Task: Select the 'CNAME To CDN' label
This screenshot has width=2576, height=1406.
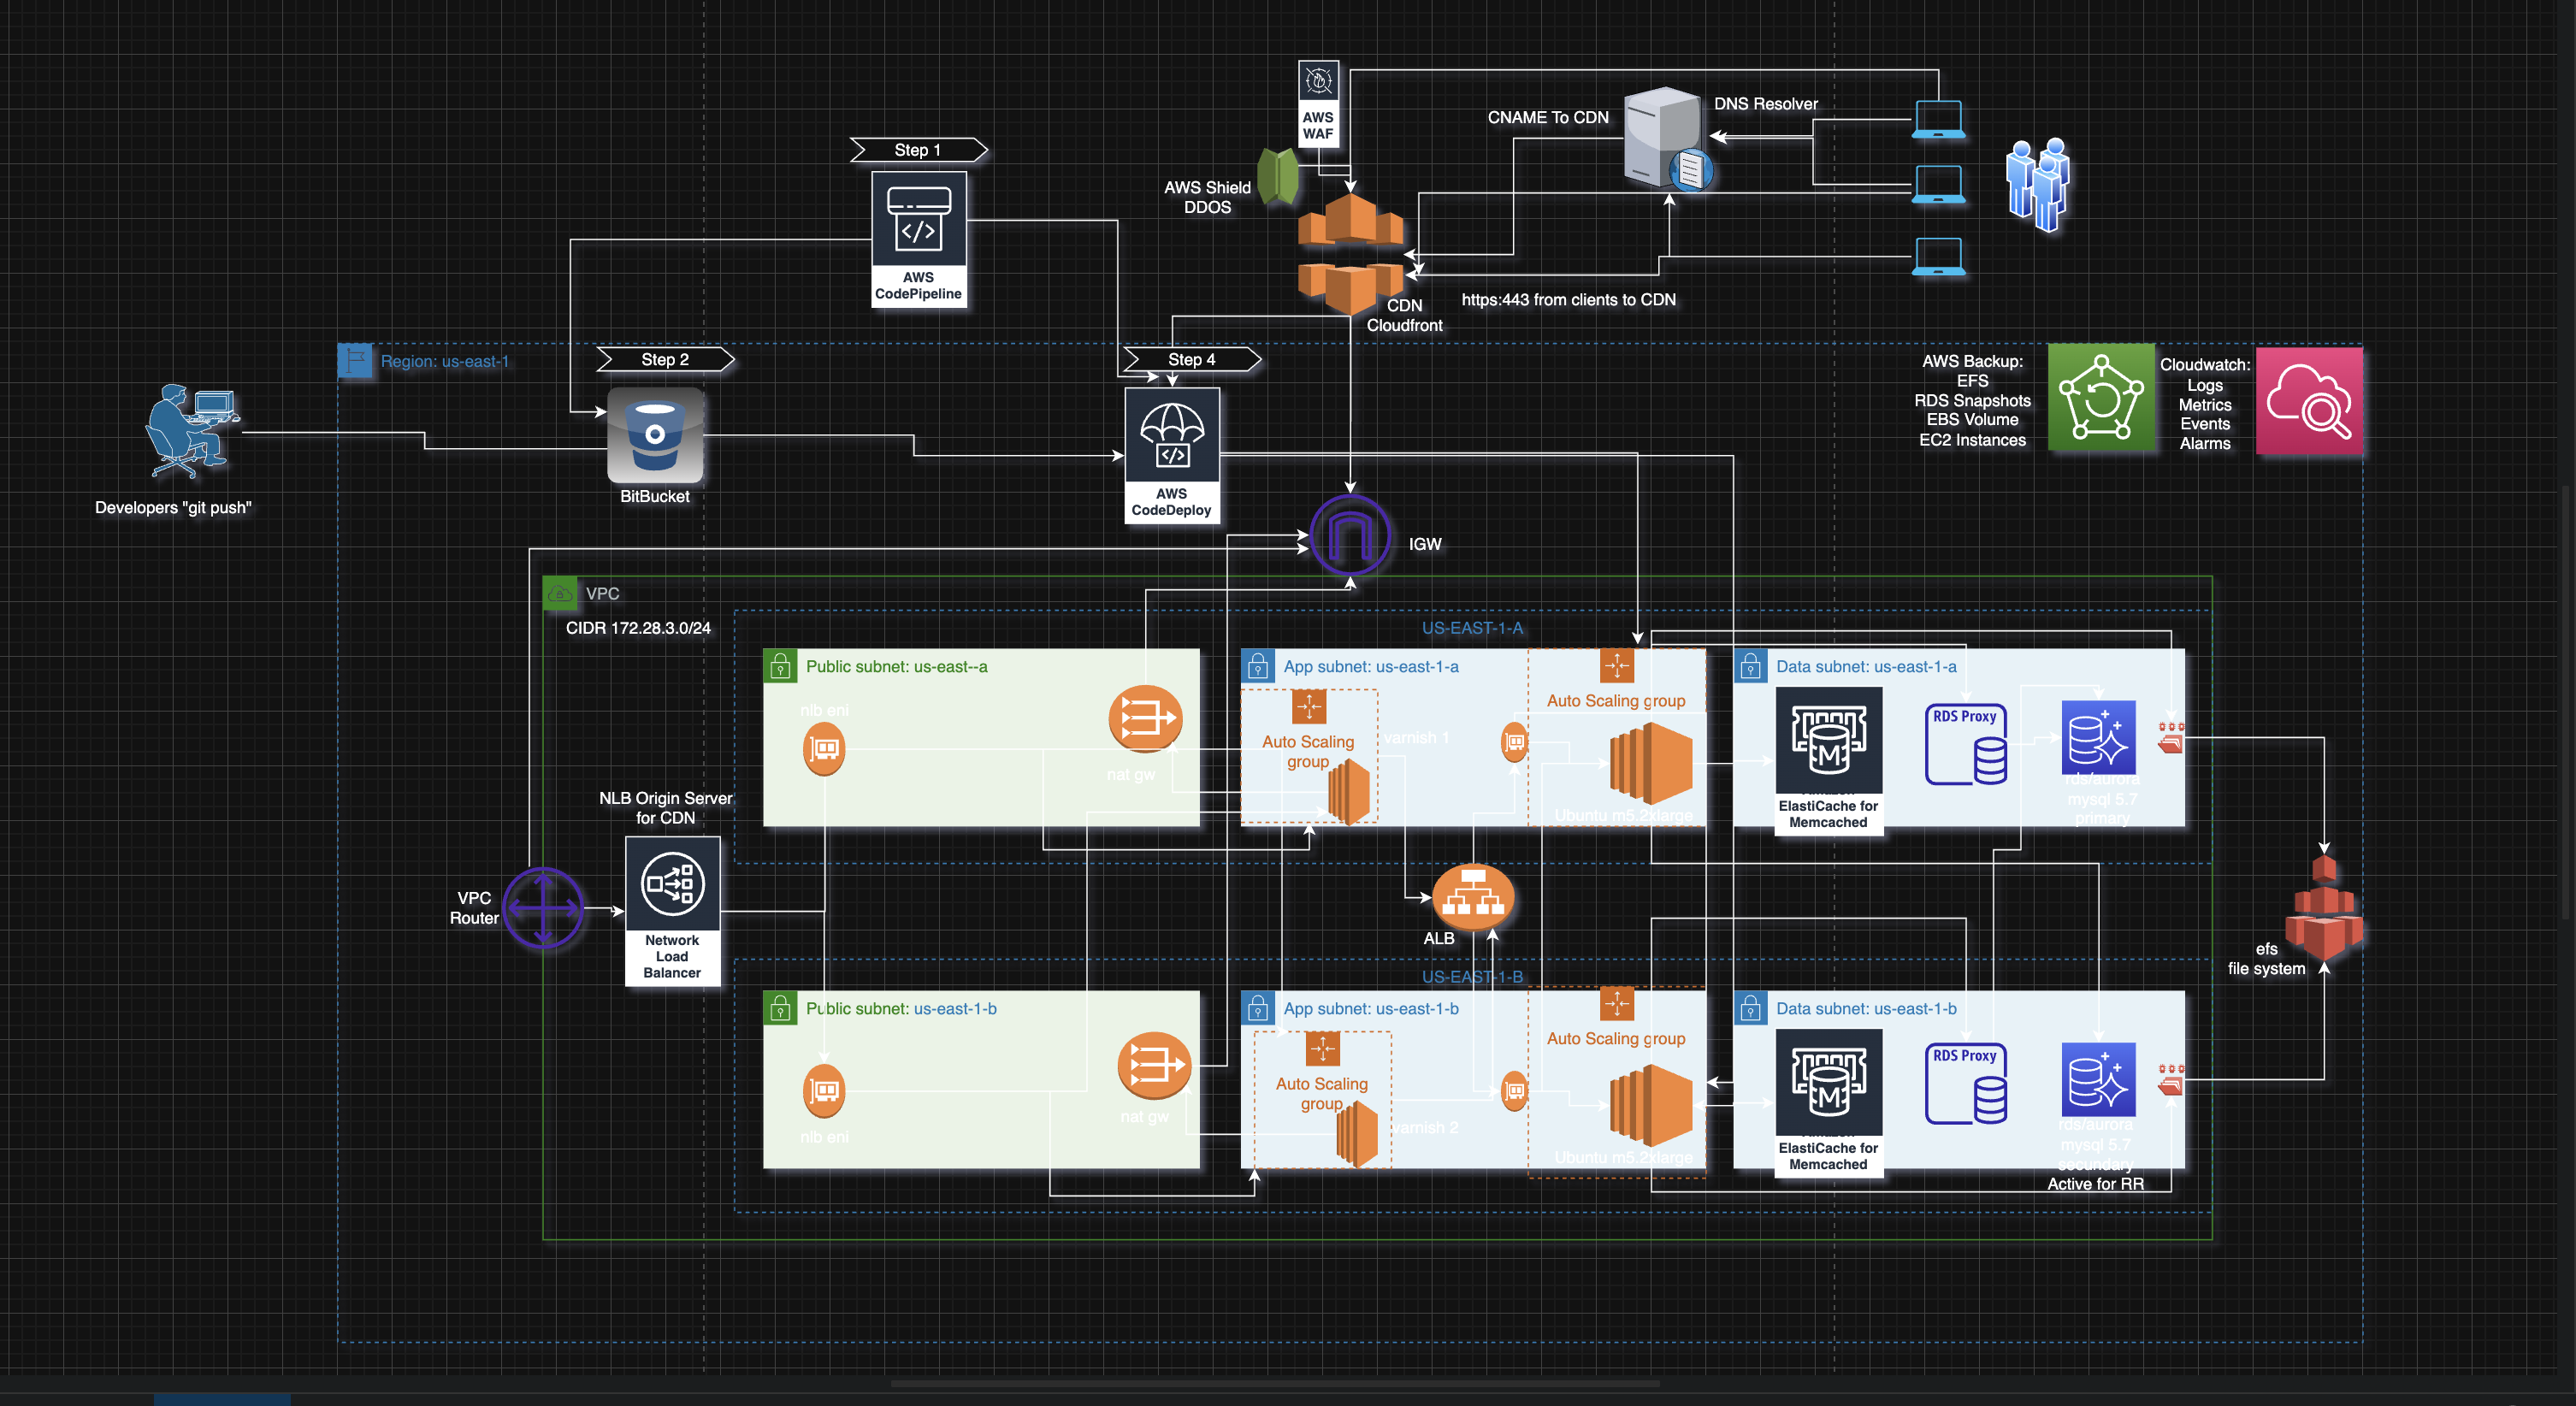Action: point(1548,117)
